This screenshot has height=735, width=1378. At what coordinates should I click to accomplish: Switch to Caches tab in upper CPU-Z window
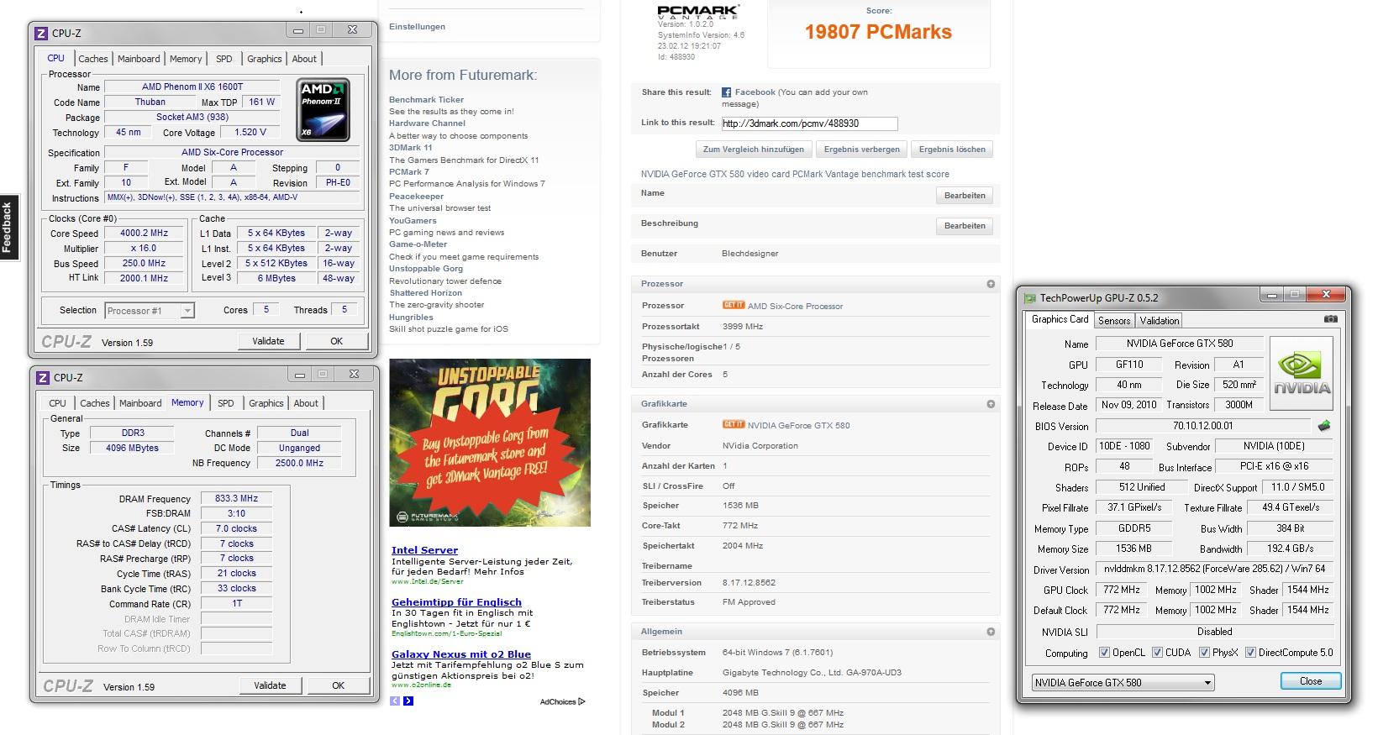click(93, 59)
